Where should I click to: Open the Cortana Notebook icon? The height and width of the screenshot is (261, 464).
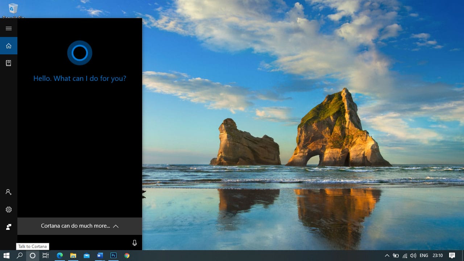[9, 63]
